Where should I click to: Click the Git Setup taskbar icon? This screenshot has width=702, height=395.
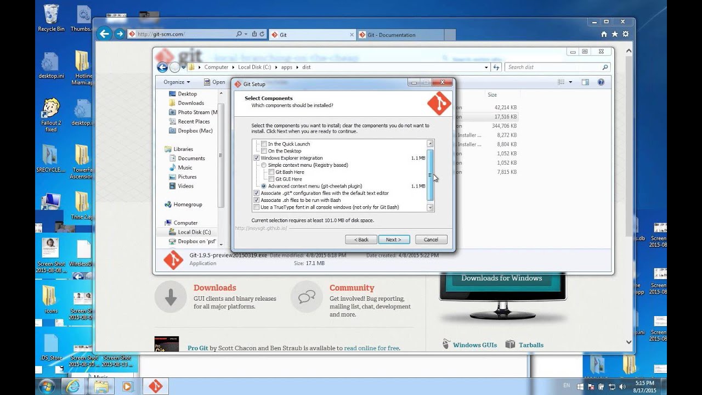tap(155, 386)
